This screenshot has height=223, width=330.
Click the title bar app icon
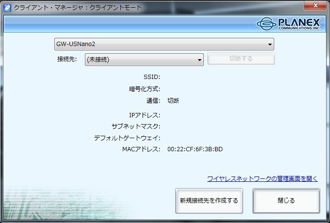7,8
